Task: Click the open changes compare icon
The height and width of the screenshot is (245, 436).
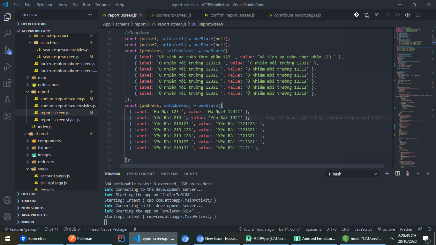Action: click(367, 15)
